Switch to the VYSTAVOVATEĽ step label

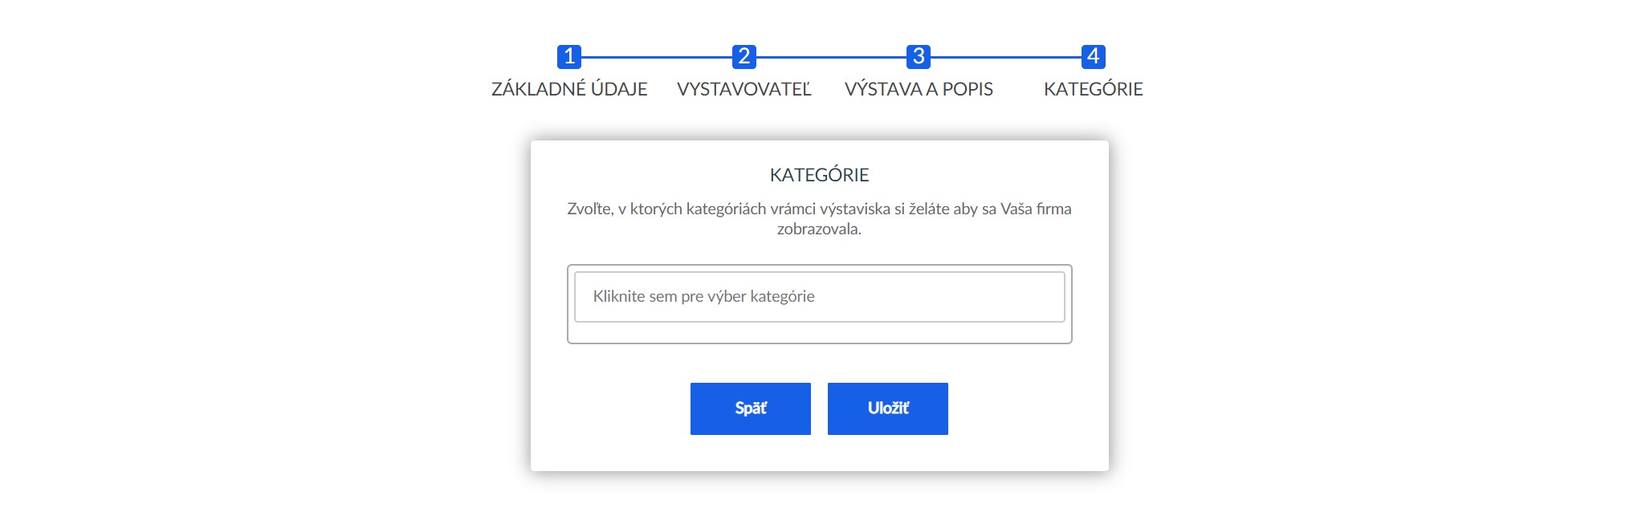click(744, 89)
